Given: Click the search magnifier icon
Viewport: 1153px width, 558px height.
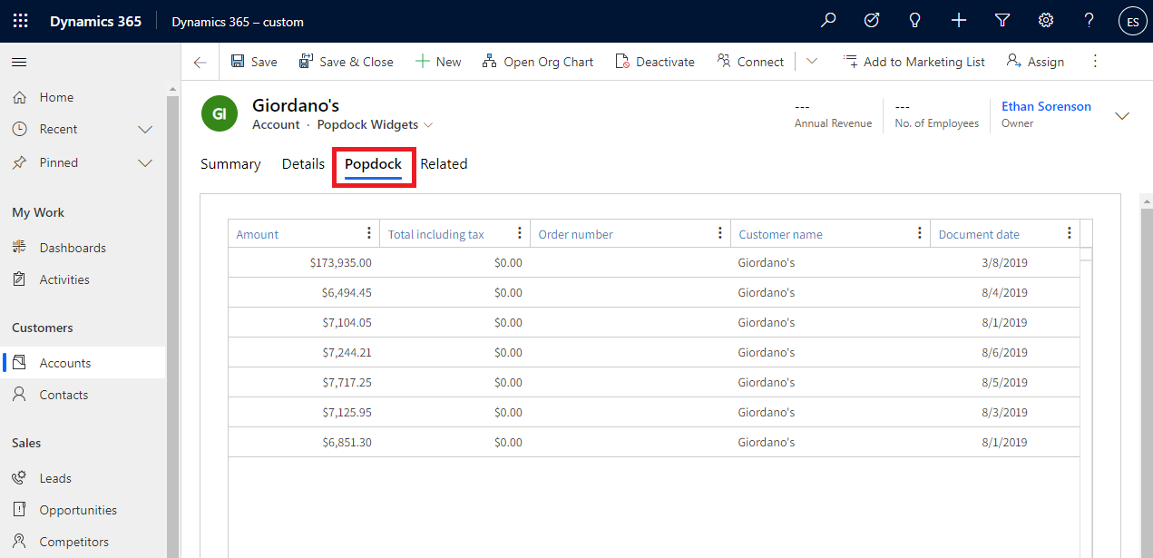Looking at the screenshot, I should pos(828,21).
